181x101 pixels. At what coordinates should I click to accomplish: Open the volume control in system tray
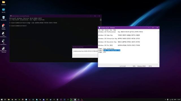point(172,100)
